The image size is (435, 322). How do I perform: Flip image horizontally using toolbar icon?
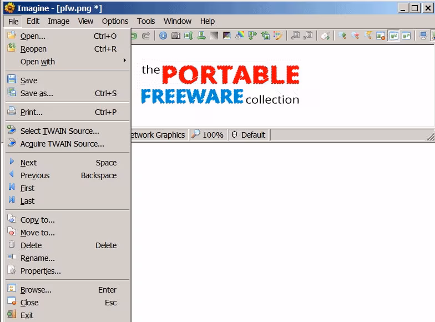pos(201,36)
